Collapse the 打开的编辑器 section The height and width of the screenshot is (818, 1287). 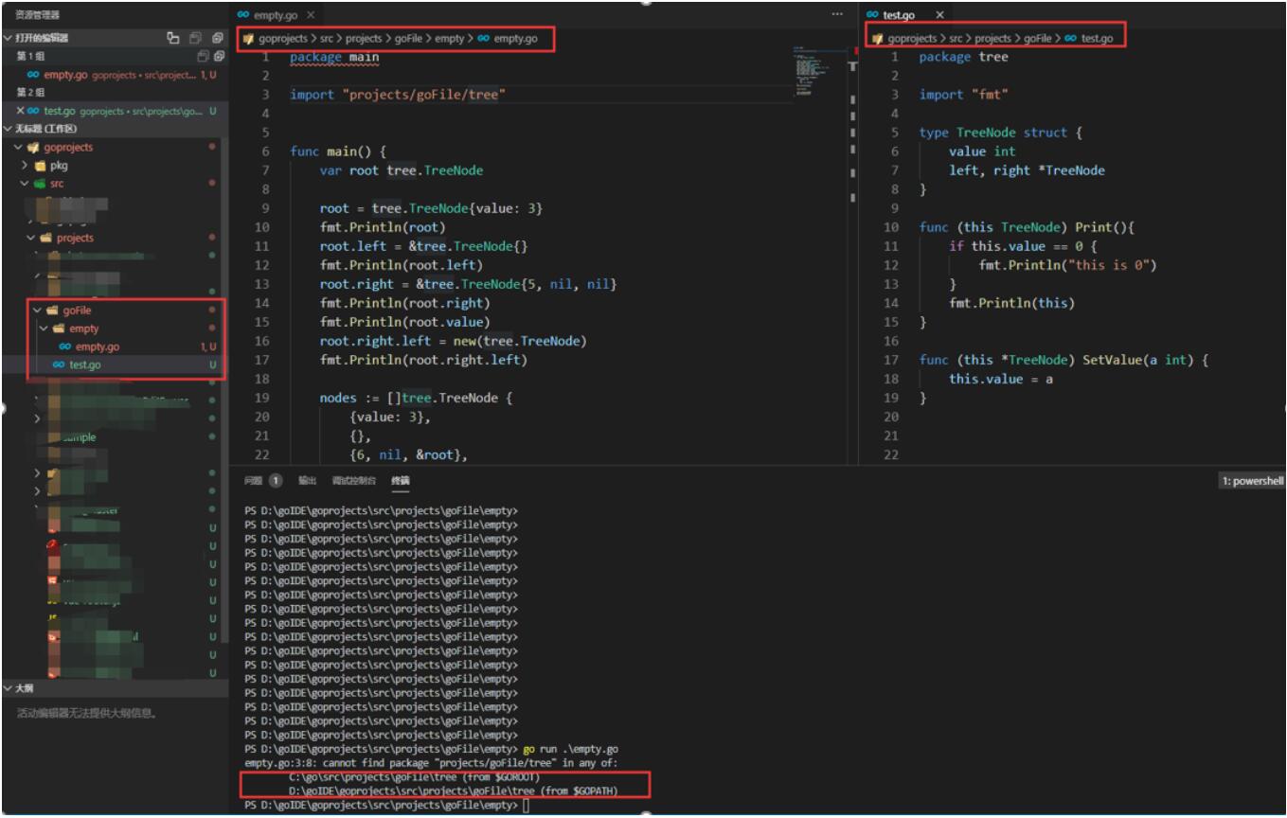pyautogui.click(x=9, y=38)
